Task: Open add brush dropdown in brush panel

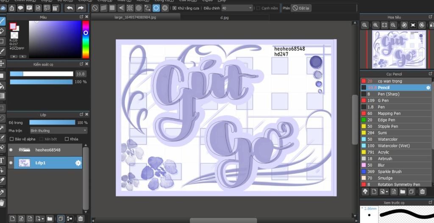Action: click(x=384, y=191)
